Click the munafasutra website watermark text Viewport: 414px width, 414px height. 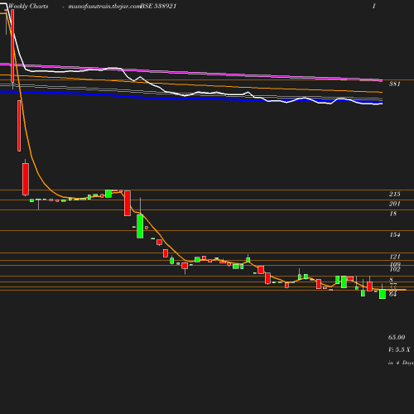pos(104,7)
